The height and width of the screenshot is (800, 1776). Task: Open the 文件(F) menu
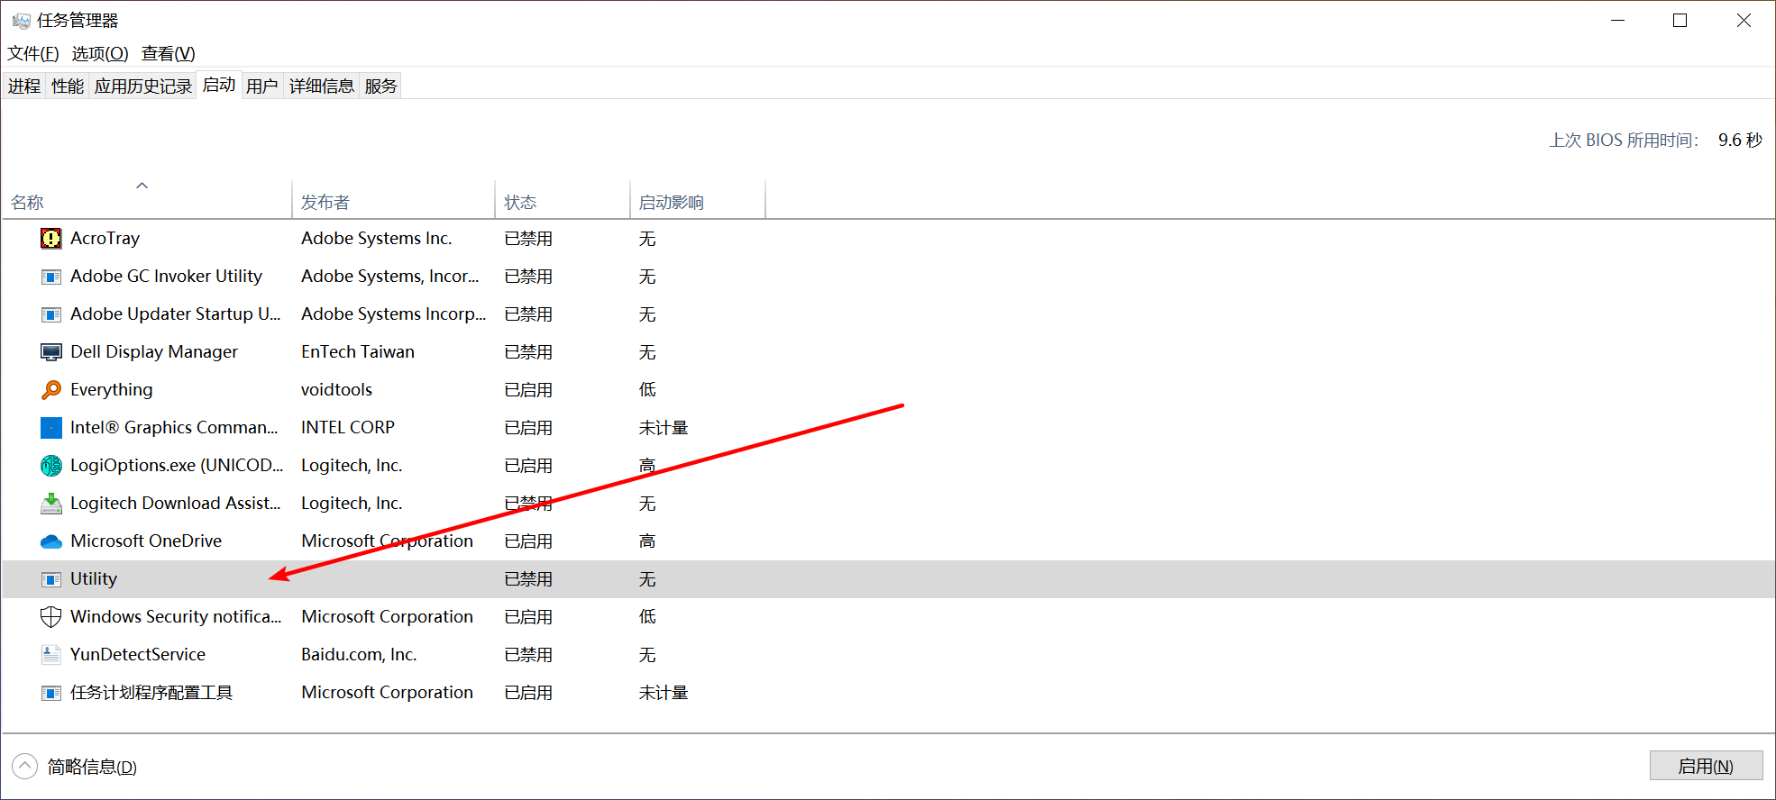[33, 53]
